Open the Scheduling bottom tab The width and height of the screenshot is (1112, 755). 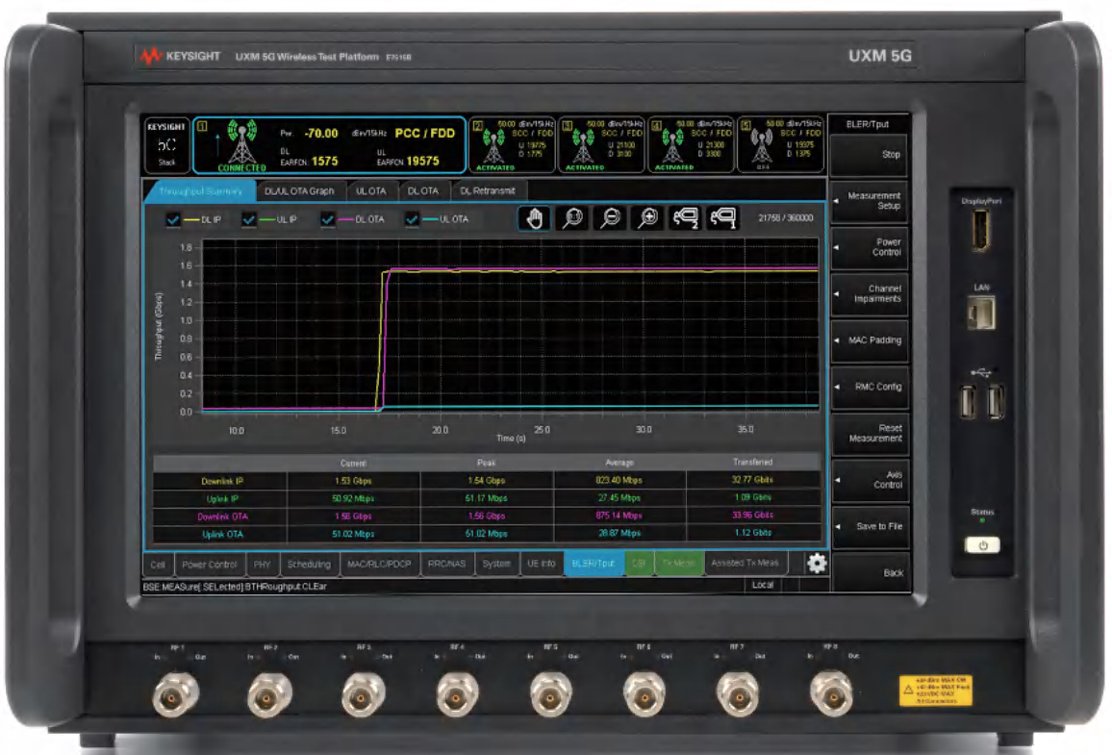coord(309,565)
